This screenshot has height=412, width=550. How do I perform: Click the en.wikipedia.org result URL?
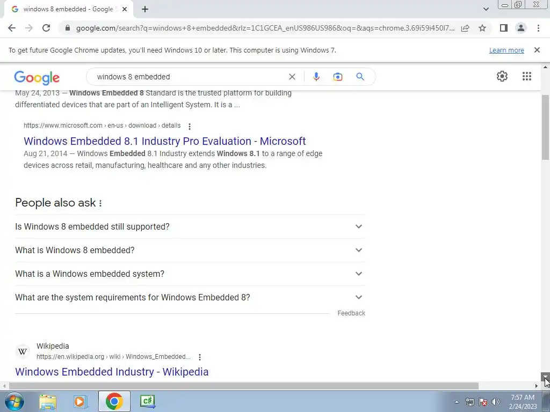click(113, 357)
